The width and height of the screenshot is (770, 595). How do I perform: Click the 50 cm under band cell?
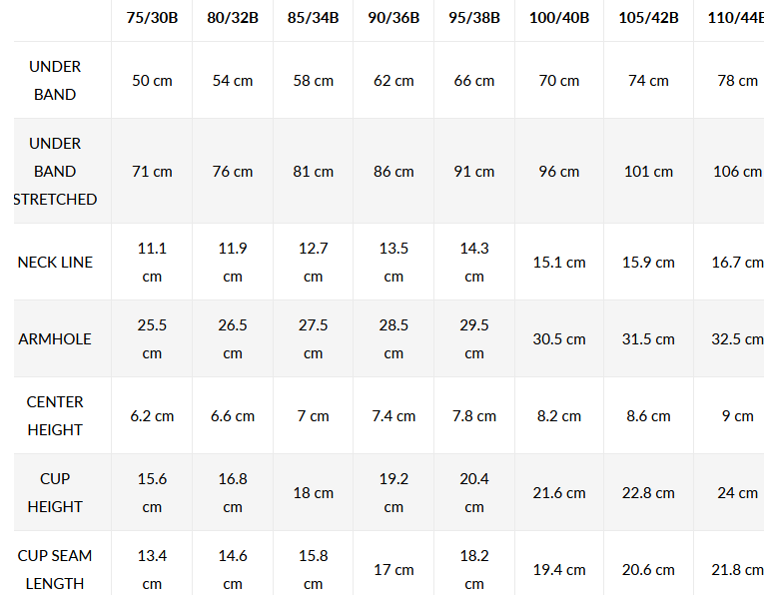tap(152, 81)
